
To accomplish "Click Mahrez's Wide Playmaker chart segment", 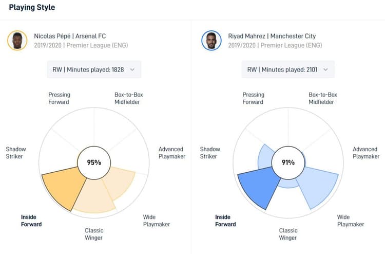I will pos(318,188).
